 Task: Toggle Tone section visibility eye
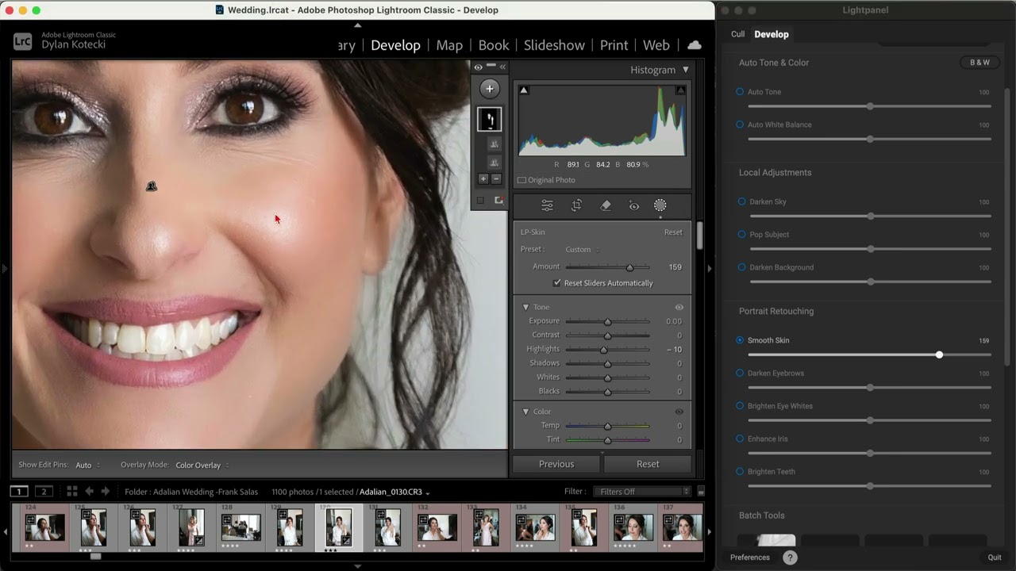tap(679, 307)
